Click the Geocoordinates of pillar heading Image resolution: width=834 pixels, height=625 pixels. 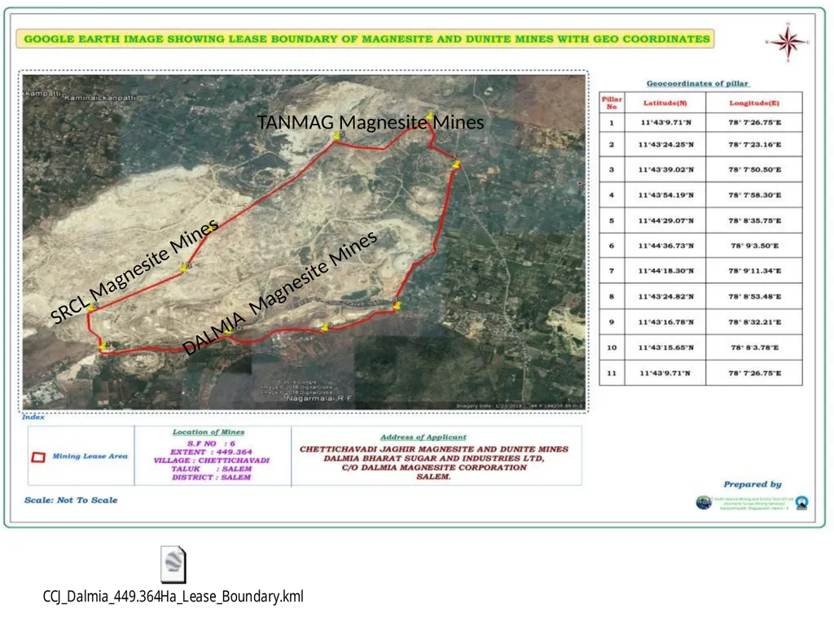tap(697, 84)
